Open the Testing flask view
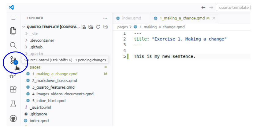 13,104
